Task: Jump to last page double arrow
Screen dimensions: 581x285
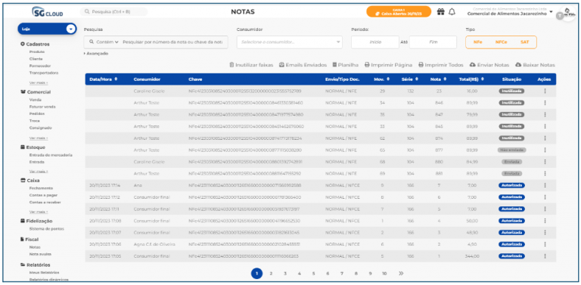Action: pos(401,274)
